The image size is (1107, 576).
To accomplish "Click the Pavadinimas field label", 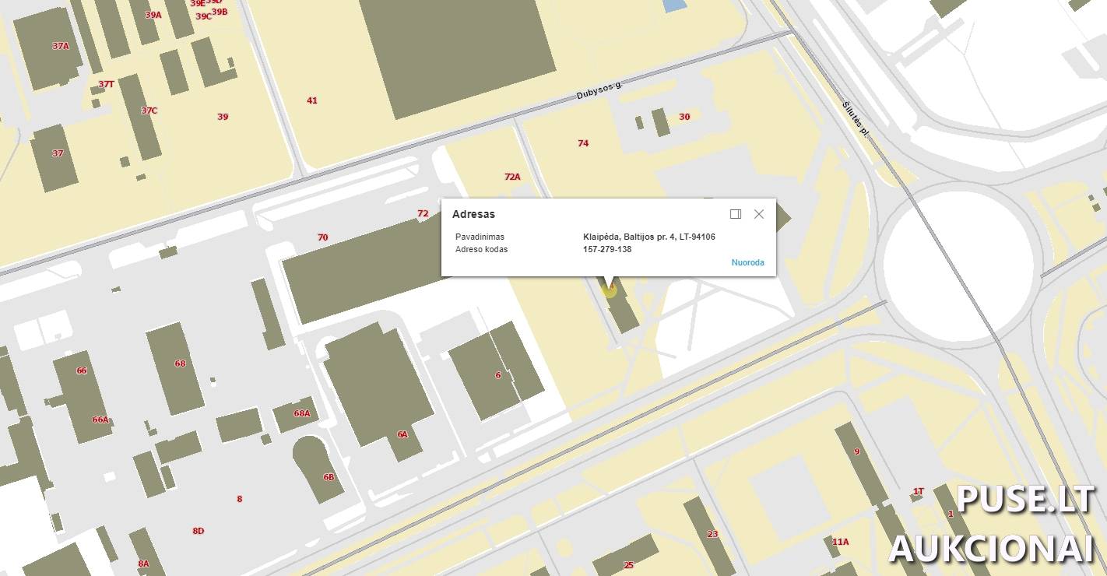I will click(x=480, y=237).
